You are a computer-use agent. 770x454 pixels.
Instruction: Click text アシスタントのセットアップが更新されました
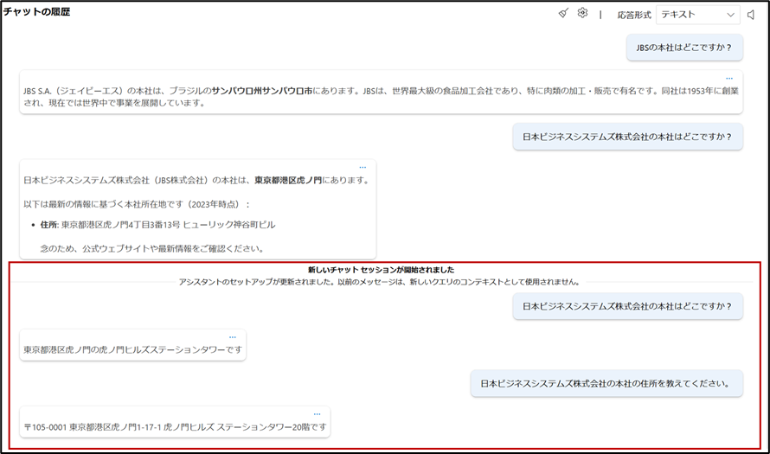(257, 282)
